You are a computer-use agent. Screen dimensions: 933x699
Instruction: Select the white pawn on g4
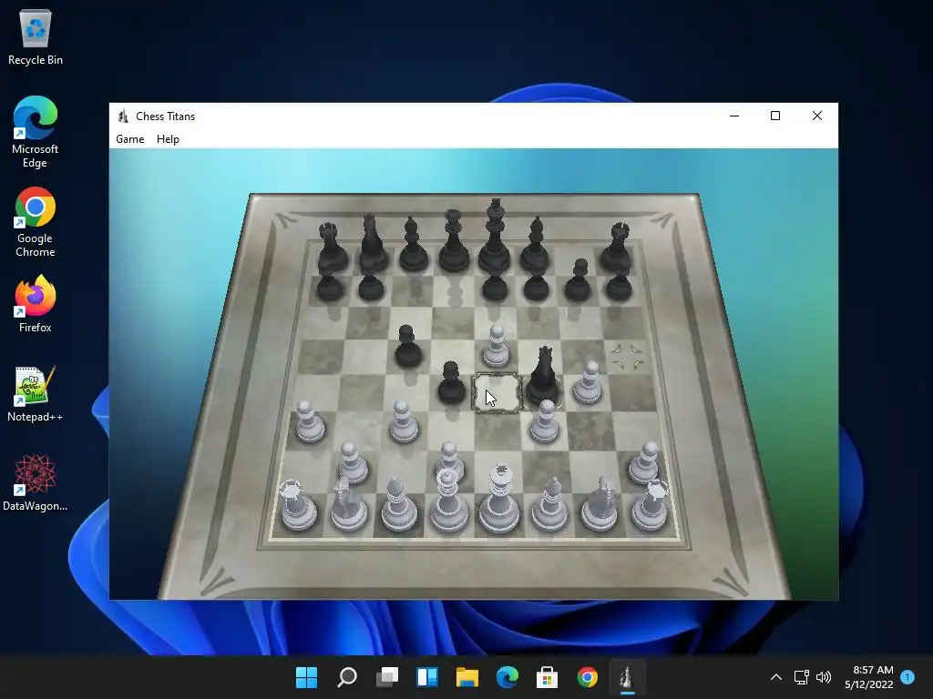click(588, 383)
